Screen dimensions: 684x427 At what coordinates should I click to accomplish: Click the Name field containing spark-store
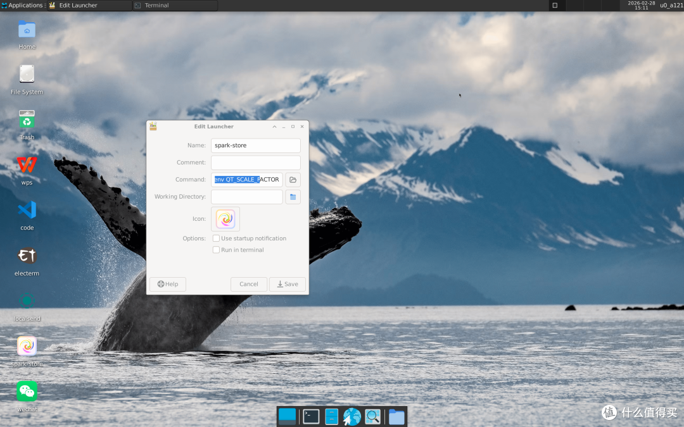point(256,145)
